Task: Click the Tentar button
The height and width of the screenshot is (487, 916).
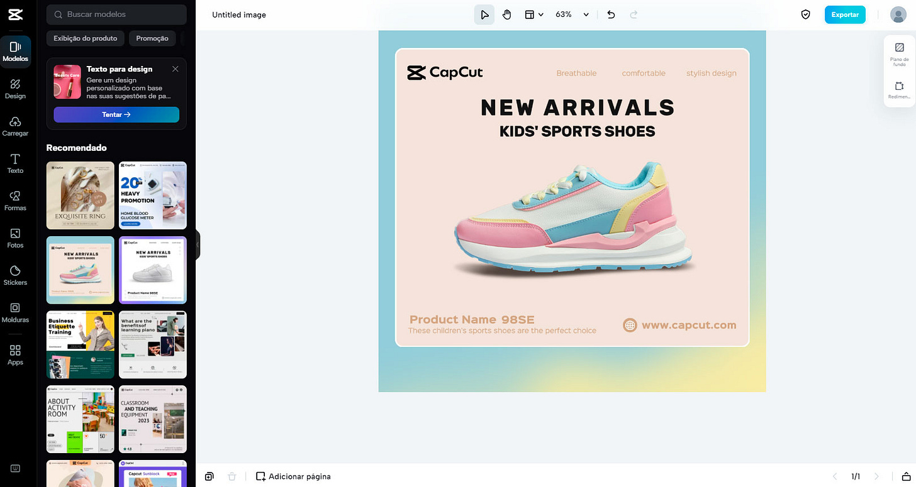Action: (x=116, y=115)
